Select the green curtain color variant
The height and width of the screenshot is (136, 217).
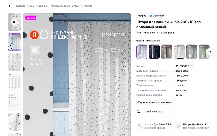click(x=204, y=52)
